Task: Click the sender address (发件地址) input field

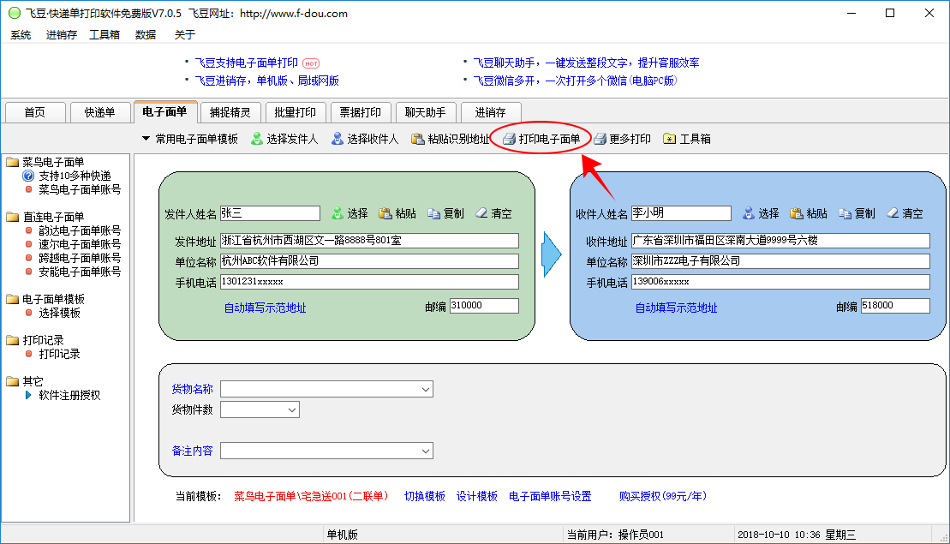Action: [x=369, y=241]
